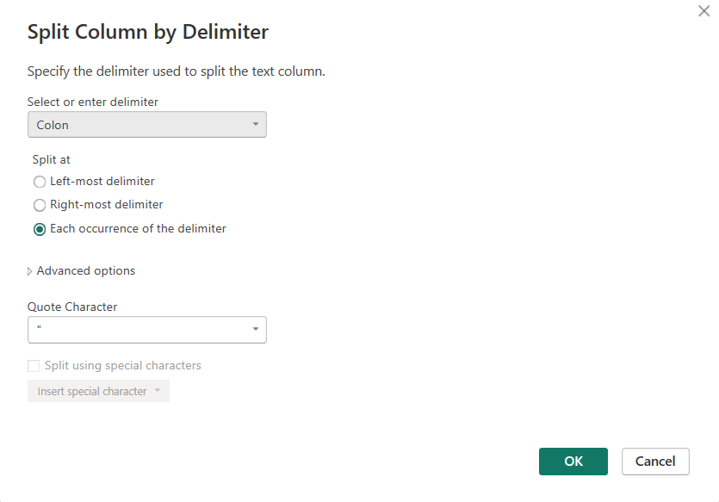Click the Split at section label

click(x=52, y=159)
